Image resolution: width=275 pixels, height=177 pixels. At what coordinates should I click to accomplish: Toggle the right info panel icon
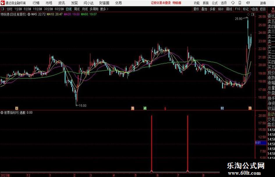(253, 15)
